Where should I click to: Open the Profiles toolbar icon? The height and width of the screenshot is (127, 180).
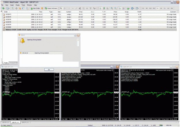point(8,8)
